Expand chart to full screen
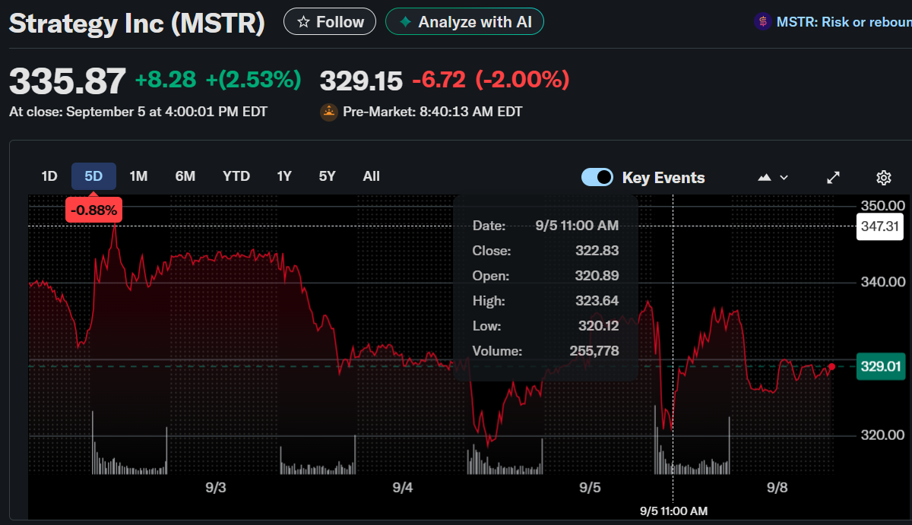 point(833,177)
